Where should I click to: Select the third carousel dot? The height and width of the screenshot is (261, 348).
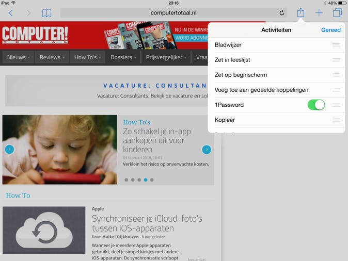click(x=139, y=180)
